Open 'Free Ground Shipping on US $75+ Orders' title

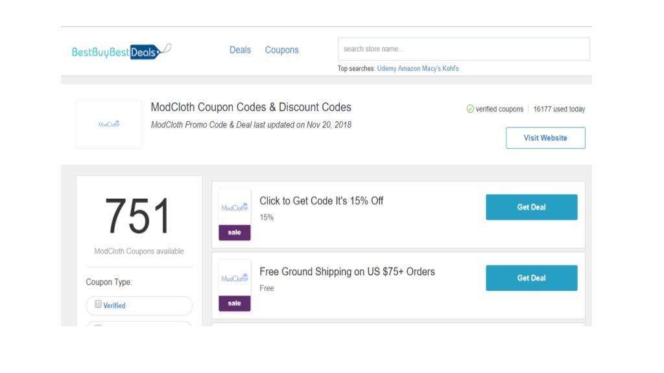coord(347,271)
